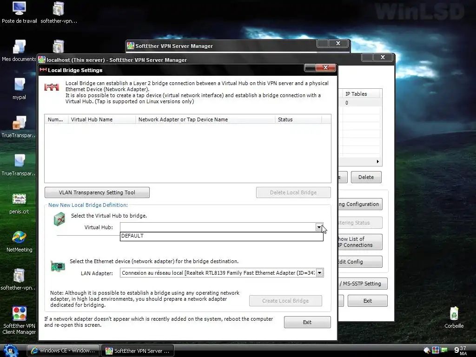Click the network connection tray icon
This screenshot has height=357, width=476.
pos(444,350)
